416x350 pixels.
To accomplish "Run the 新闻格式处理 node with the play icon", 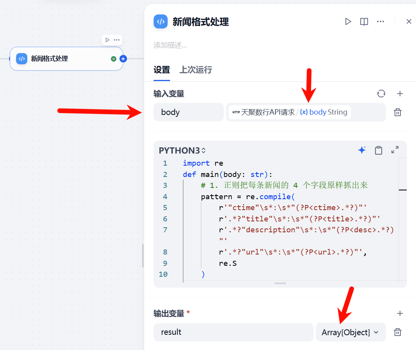I will [348, 21].
